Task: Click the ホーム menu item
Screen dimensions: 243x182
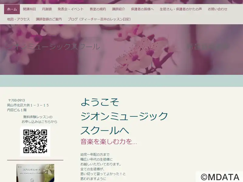Action: click(12, 9)
